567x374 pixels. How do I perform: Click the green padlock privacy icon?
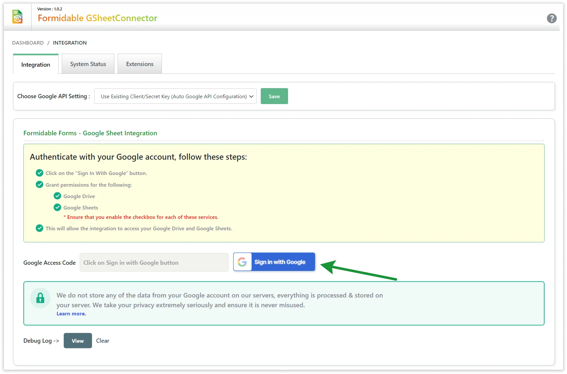pyautogui.click(x=40, y=298)
